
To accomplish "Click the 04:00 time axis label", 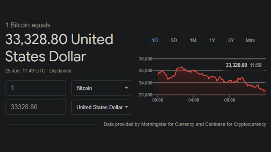I will [x=194, y=100].
